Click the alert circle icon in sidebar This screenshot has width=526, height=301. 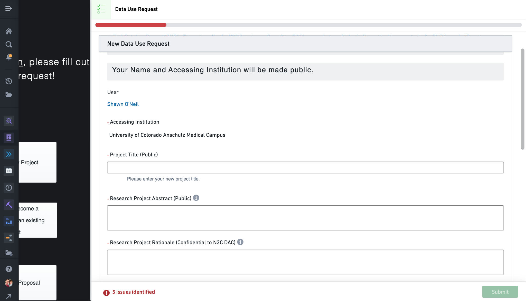tap(9, 188)
